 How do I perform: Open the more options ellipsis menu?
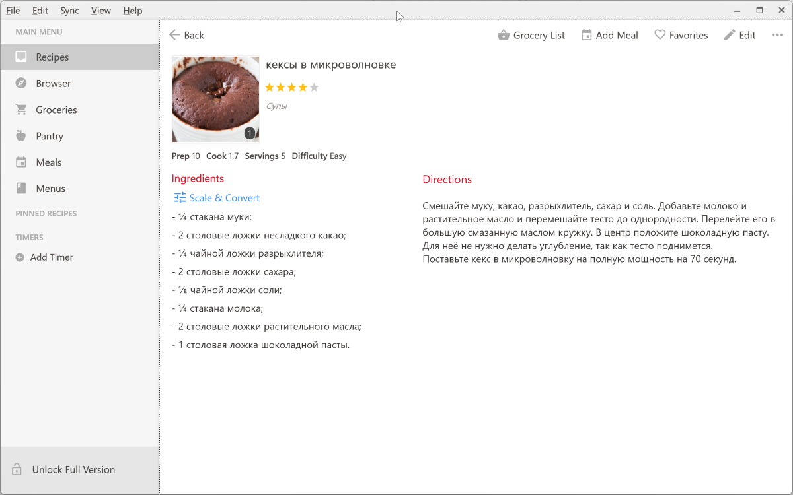pos(777,35)
